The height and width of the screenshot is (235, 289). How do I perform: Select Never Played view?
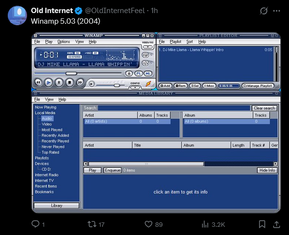(x=53, y=147)
